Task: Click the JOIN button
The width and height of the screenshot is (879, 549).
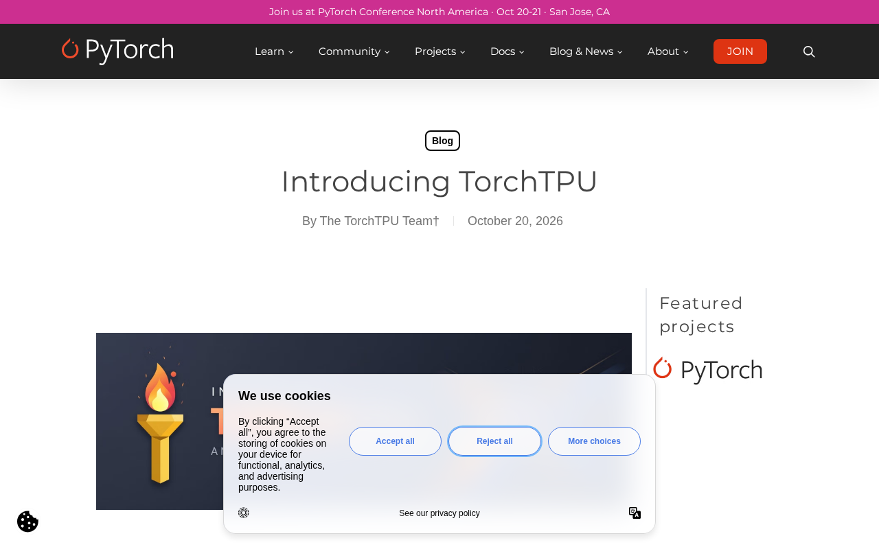Action: tap(740, 51)
